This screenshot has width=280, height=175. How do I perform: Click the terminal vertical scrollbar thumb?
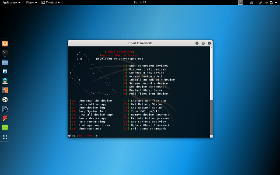(x=211, y=117)
